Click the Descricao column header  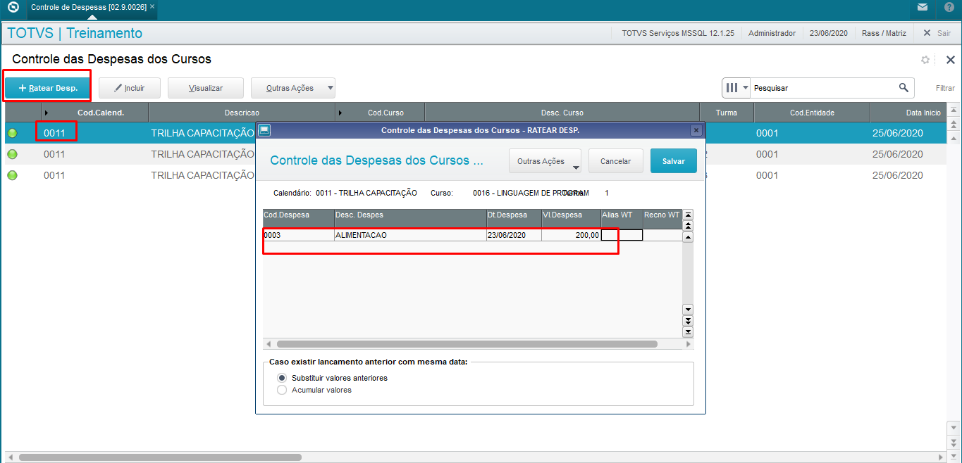pyautogui.click(x=242, y=113)
